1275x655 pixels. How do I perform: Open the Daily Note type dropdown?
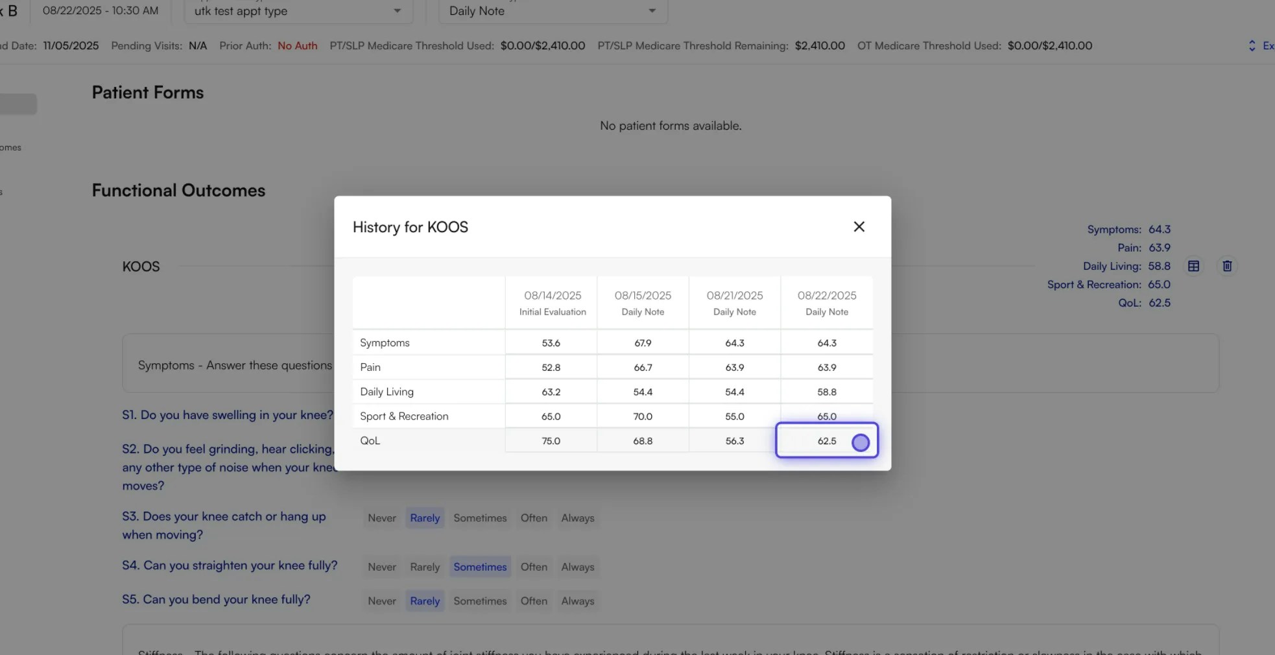tap(553, 11)
